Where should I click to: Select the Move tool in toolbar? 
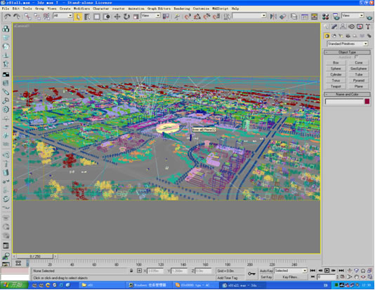point(117,16)
